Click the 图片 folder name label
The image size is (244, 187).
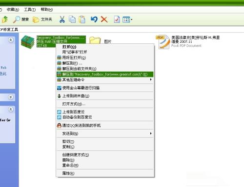coord(108,41)
